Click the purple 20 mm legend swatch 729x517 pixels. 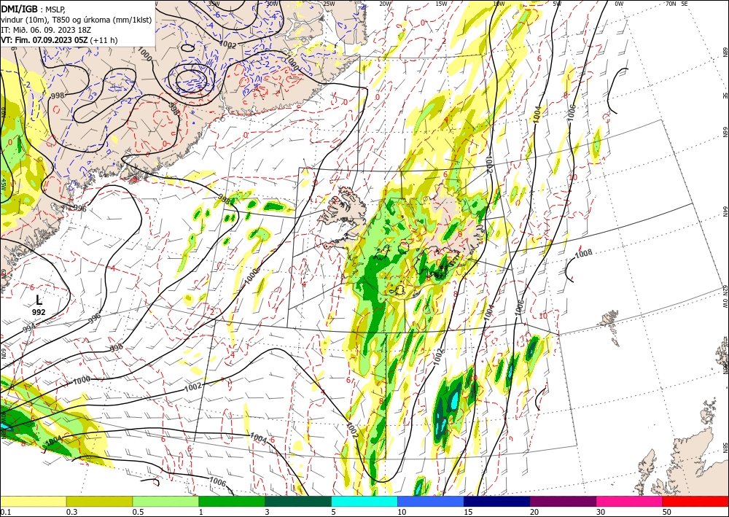click(x=563, y=501)
